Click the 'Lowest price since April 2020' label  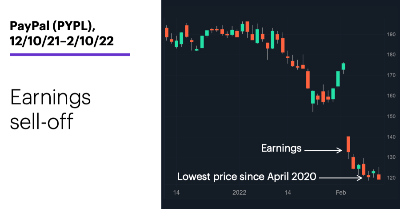coord(247,177)
